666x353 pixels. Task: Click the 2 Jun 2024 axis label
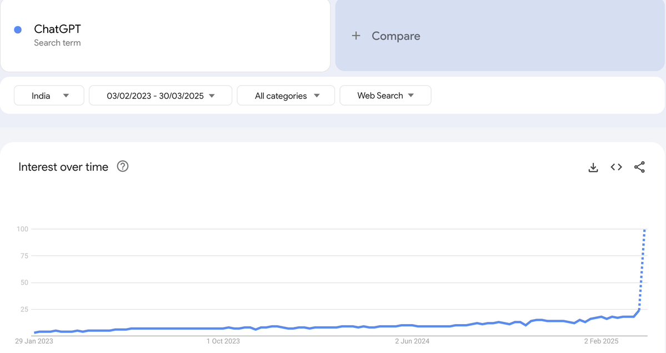413,341
